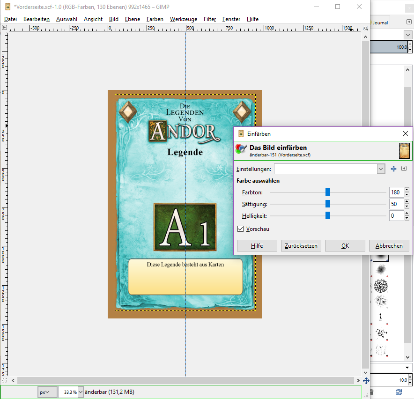Switch to the Journal tab
Viewport: 414px width, 399px height.
(x=379, y=22)
